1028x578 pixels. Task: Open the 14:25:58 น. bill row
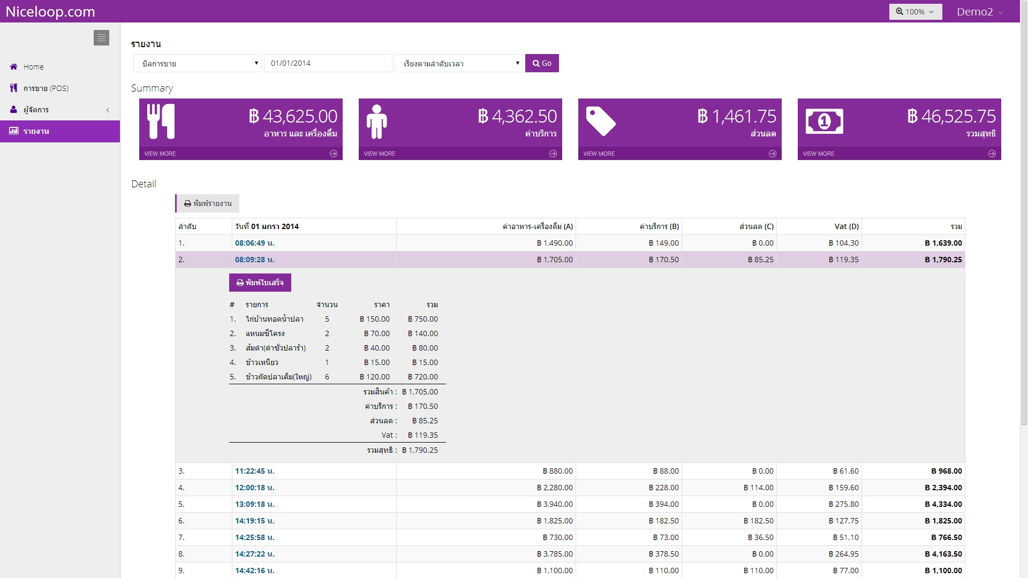click(570, 537)
